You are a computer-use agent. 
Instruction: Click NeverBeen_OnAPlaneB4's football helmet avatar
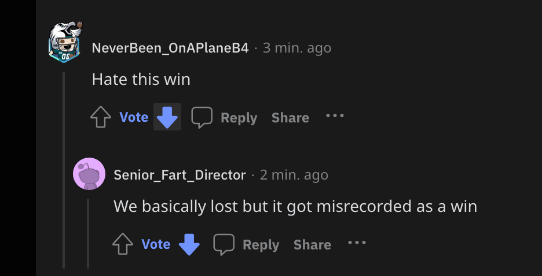tap(64, 42)
